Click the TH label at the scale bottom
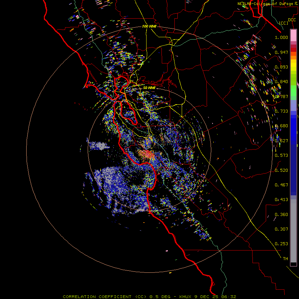The height and width of the screenshot is (299, 299). click(285, 259)
